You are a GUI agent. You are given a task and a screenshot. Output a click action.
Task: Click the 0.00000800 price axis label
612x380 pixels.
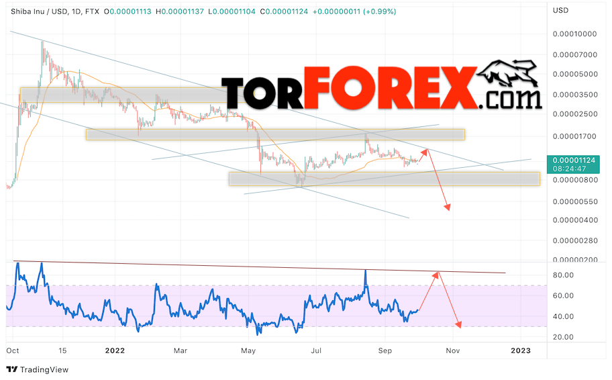coord(574,180)
